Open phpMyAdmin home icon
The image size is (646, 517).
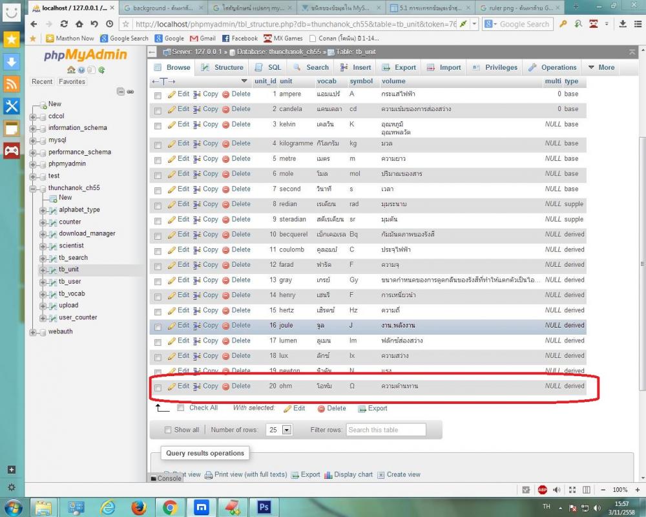click(x=71, y=70)
